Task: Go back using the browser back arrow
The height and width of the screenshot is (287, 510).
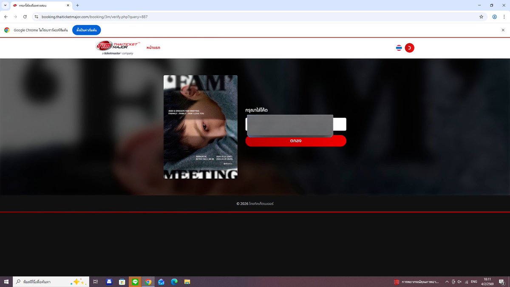Action: 6,17
